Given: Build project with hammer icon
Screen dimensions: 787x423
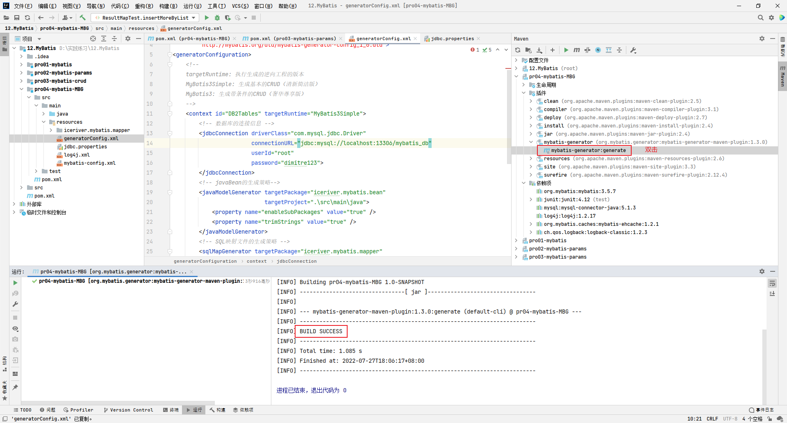Looking at the screenshot, I should pos(83,18).
